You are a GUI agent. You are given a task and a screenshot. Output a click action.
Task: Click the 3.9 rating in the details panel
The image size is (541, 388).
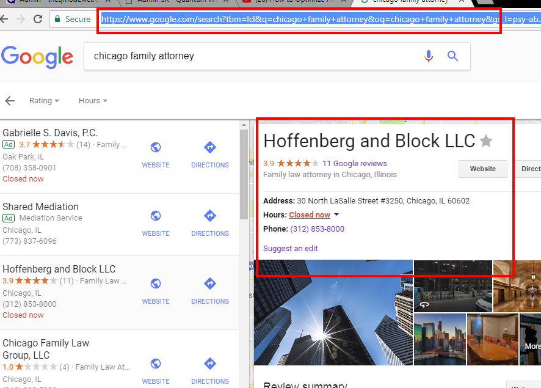(269, 164)
